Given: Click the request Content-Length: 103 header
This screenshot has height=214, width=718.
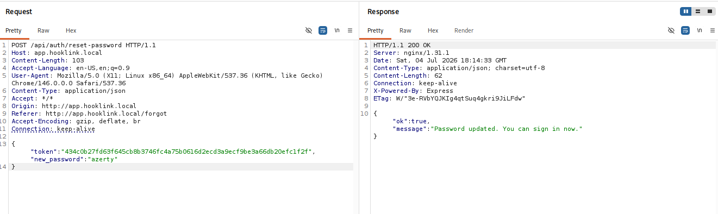Looking at the screenshot, I should tap(48, 60).
